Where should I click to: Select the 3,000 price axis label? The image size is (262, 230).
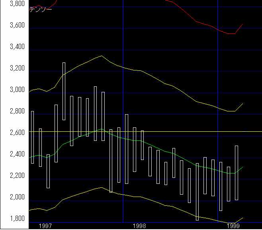click(17, 90)
